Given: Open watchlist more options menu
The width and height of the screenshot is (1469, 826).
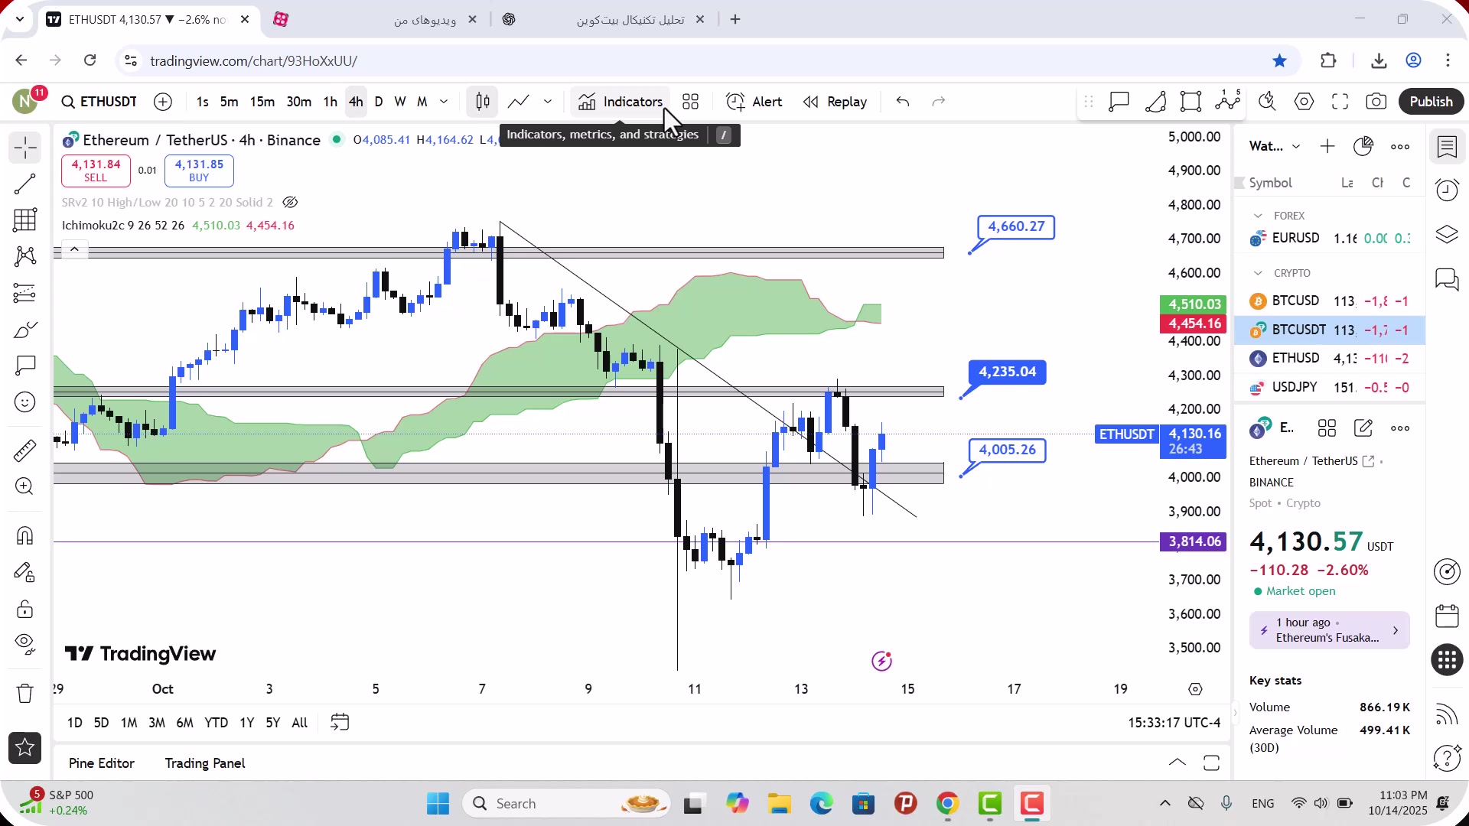Looking at the screenshot, I should [x=1400, y=146].
